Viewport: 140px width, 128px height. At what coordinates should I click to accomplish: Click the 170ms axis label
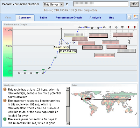(8, 30)
